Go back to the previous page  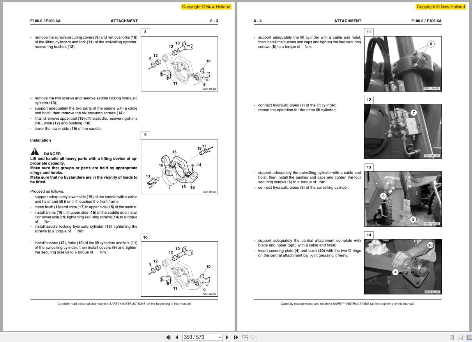click(x=177, y=337)
